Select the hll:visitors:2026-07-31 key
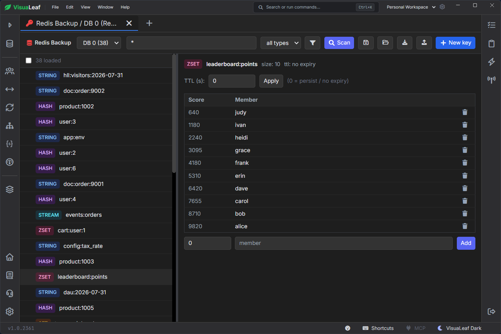The width and height of the screenshot is (501, 334). pos(96,76)
